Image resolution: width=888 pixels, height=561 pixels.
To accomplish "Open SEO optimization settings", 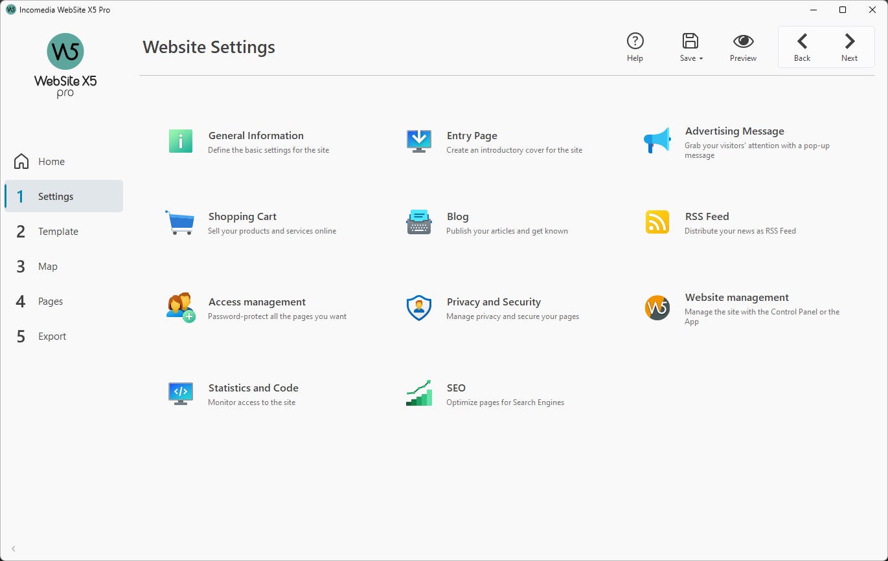I will tap(418, 393).
